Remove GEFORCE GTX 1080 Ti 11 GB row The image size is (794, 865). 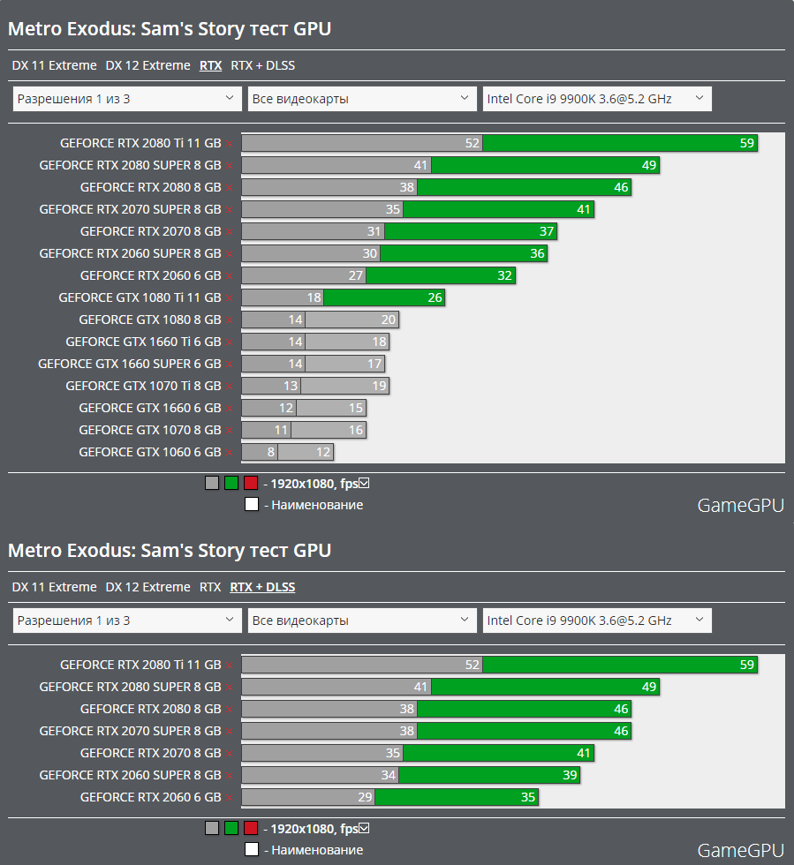pyautogui.click(x=229, y=298)
